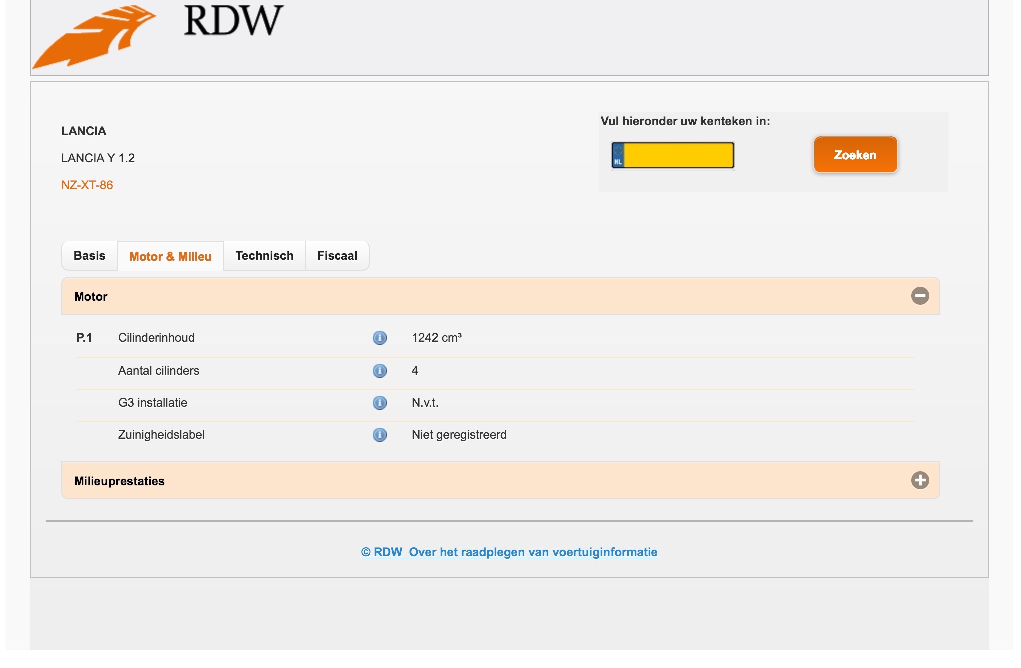Click the G3 installatie label
This screenshot has height=668, width=1021.
point(153,403)
